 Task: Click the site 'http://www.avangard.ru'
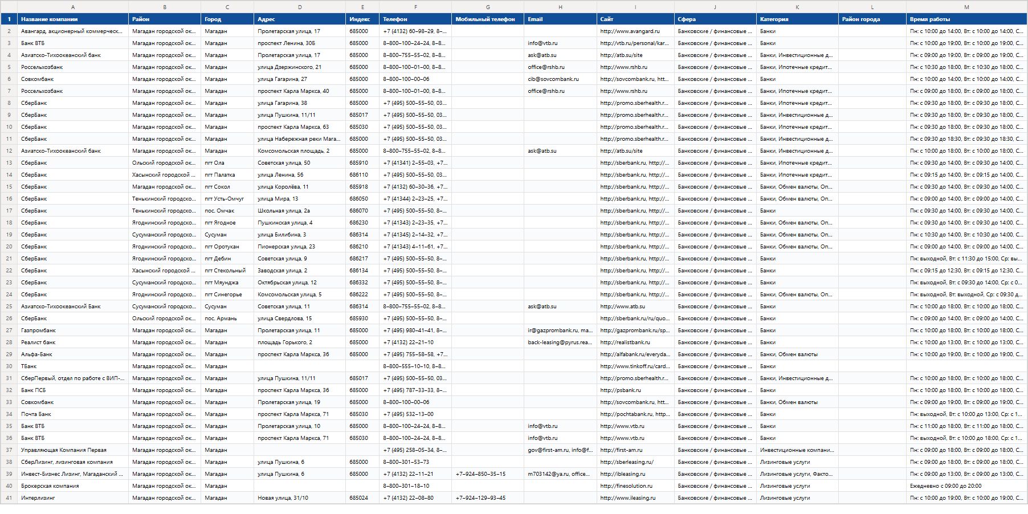pyautogui.click(x=635, y=31)
